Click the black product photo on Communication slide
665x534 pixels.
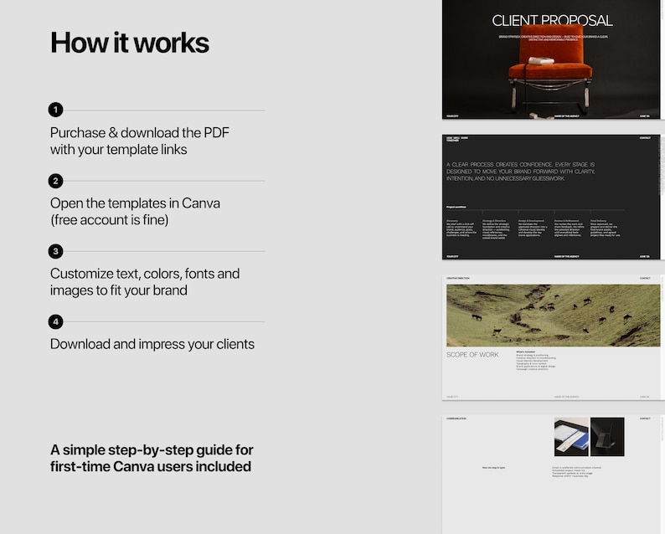tap(607, 437)
